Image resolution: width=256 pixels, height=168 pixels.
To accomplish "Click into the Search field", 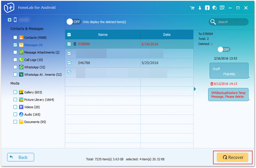I will 229,22.
